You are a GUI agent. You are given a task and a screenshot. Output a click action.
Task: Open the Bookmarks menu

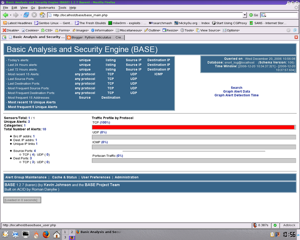(x=47, y=8)
